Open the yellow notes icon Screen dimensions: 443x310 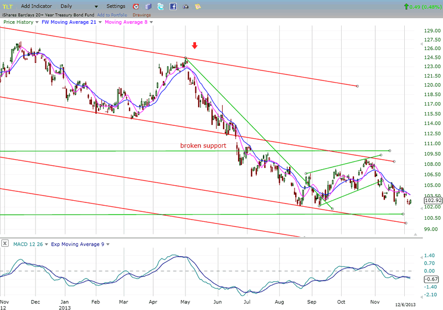[x=198, y=6]
